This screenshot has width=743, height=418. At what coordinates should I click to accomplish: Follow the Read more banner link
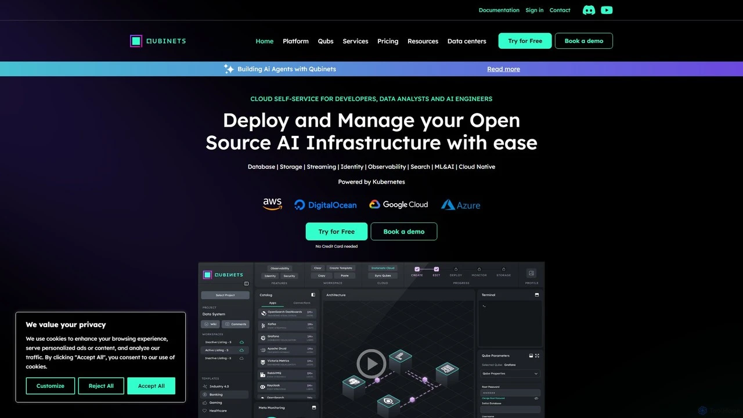click(503, 69)
